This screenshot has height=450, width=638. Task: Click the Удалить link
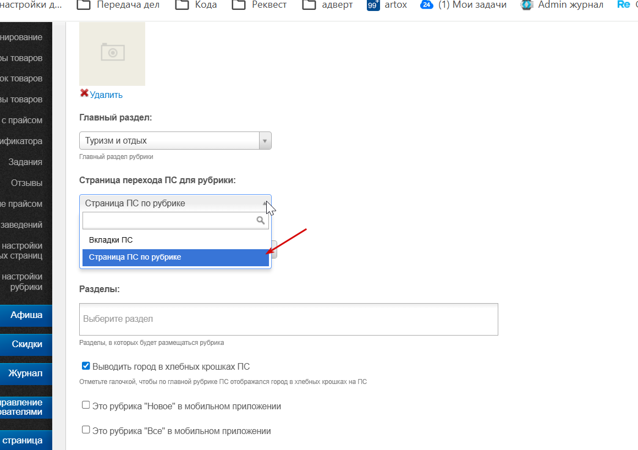(x=106, y=95)
